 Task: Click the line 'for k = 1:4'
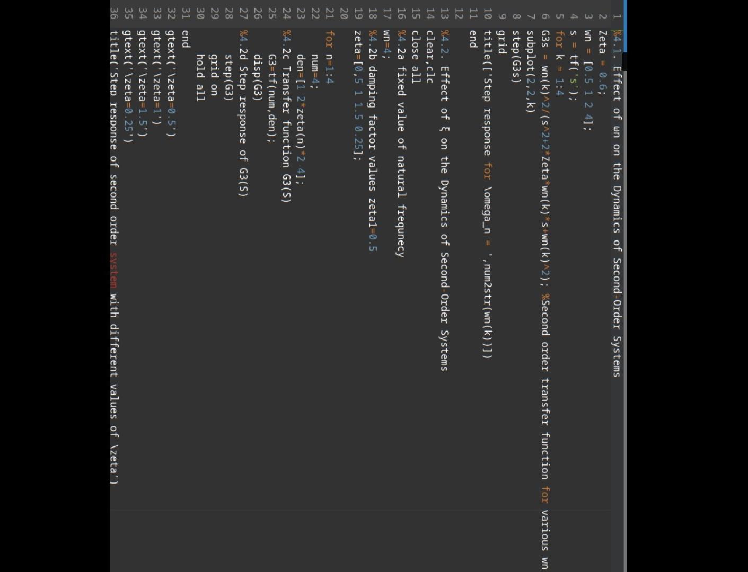click(x=559, y=63)
